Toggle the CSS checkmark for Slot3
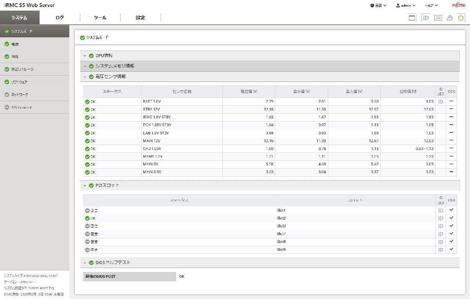Screen dimensions: 470x299 (451, 226)
